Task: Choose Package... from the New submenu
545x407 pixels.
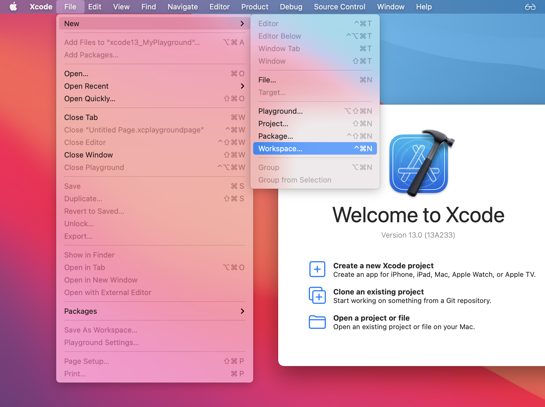Action: point(315,136)
